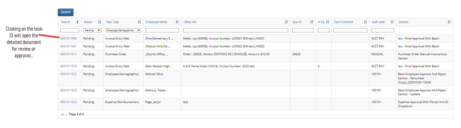The width and height of the screenshot is (461, 128).
Task: Open task 0001011906
Action: point(68,38)
